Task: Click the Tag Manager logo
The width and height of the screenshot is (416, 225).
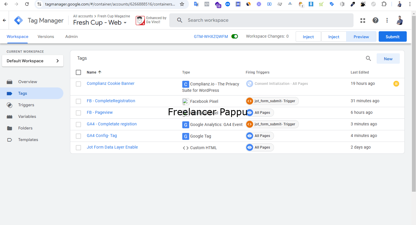Action: 19,20
